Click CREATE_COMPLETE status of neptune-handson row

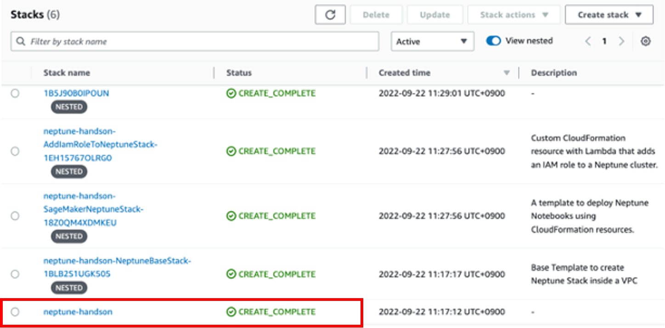coord(271,312)
